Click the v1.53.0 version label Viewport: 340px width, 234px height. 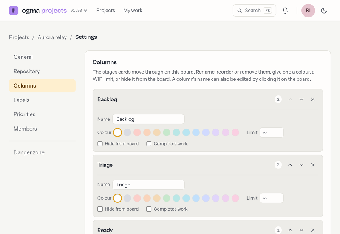coord(79,11)
